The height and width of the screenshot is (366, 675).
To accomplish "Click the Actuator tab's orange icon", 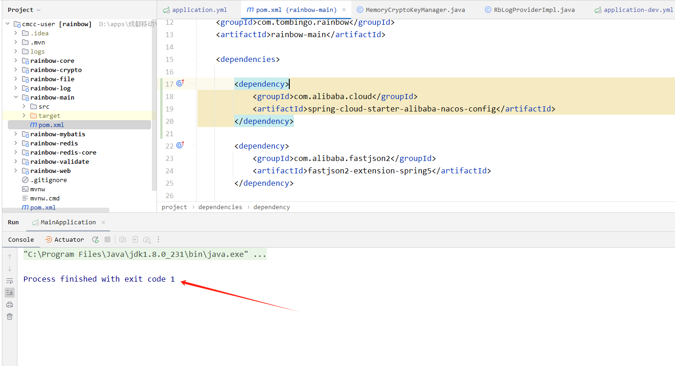I will (48, 239).
